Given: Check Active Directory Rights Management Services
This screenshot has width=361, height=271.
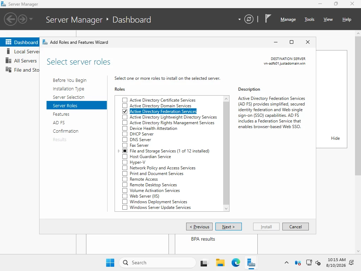Looking at the screenshot, I should 125,122.
